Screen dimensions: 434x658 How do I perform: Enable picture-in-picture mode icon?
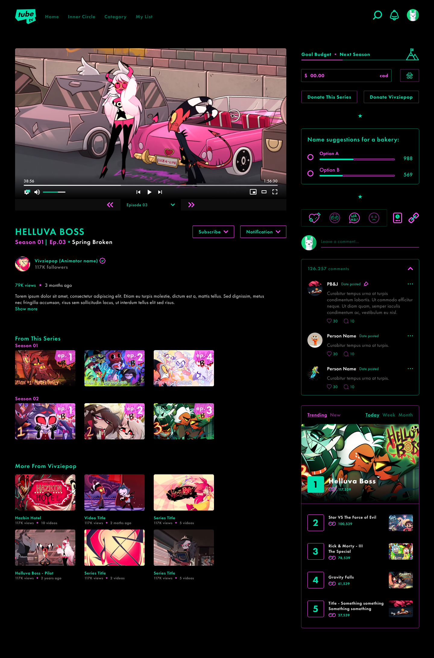tap(253, 192)
